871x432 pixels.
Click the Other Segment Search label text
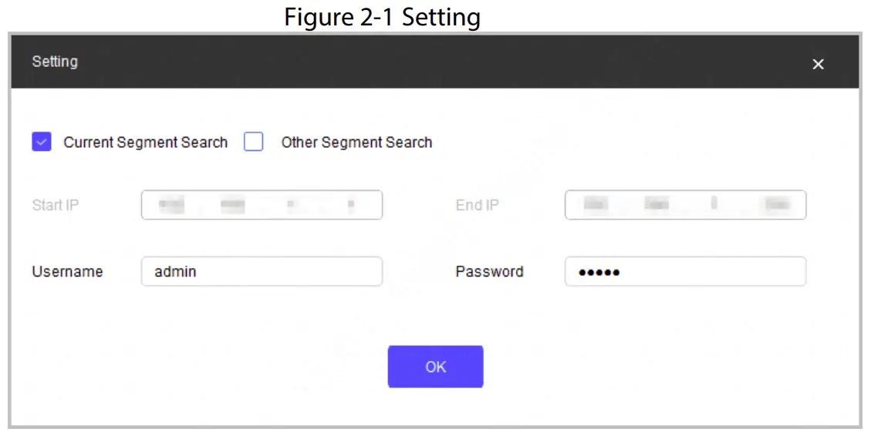pyautogui.click(x=356, y=142)
